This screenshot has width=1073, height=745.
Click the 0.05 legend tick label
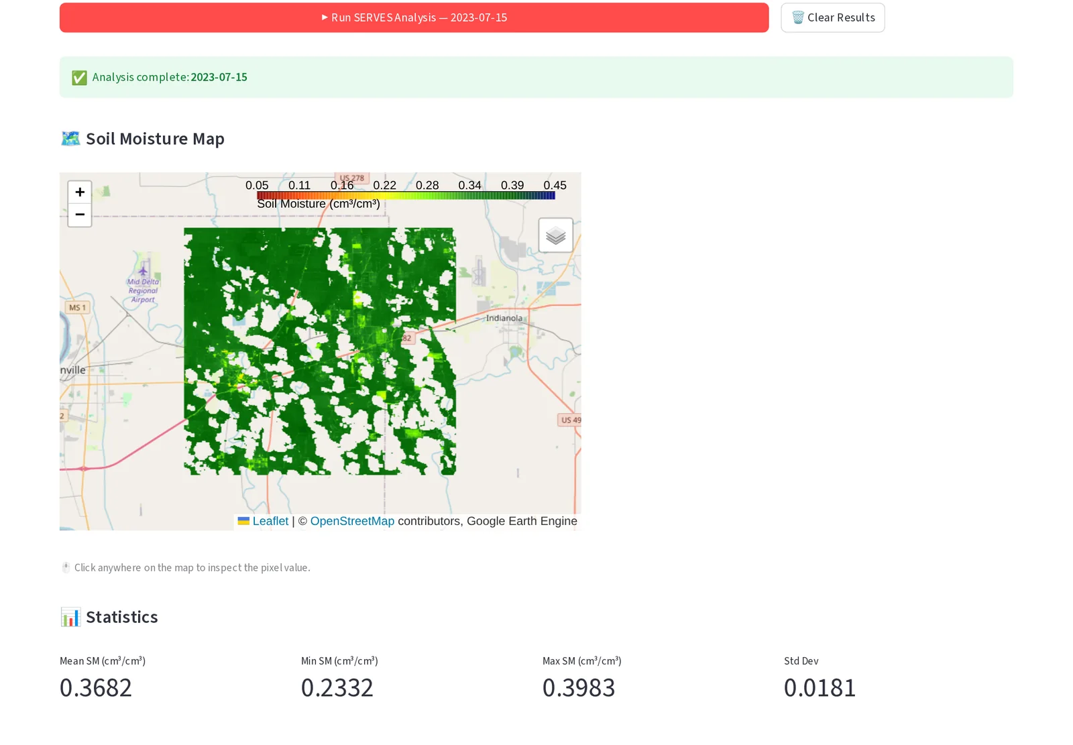(257, 185)
